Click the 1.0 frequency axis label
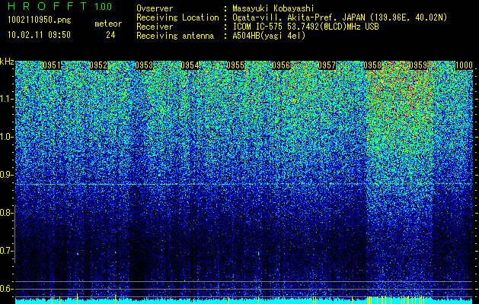 (5, 137)
